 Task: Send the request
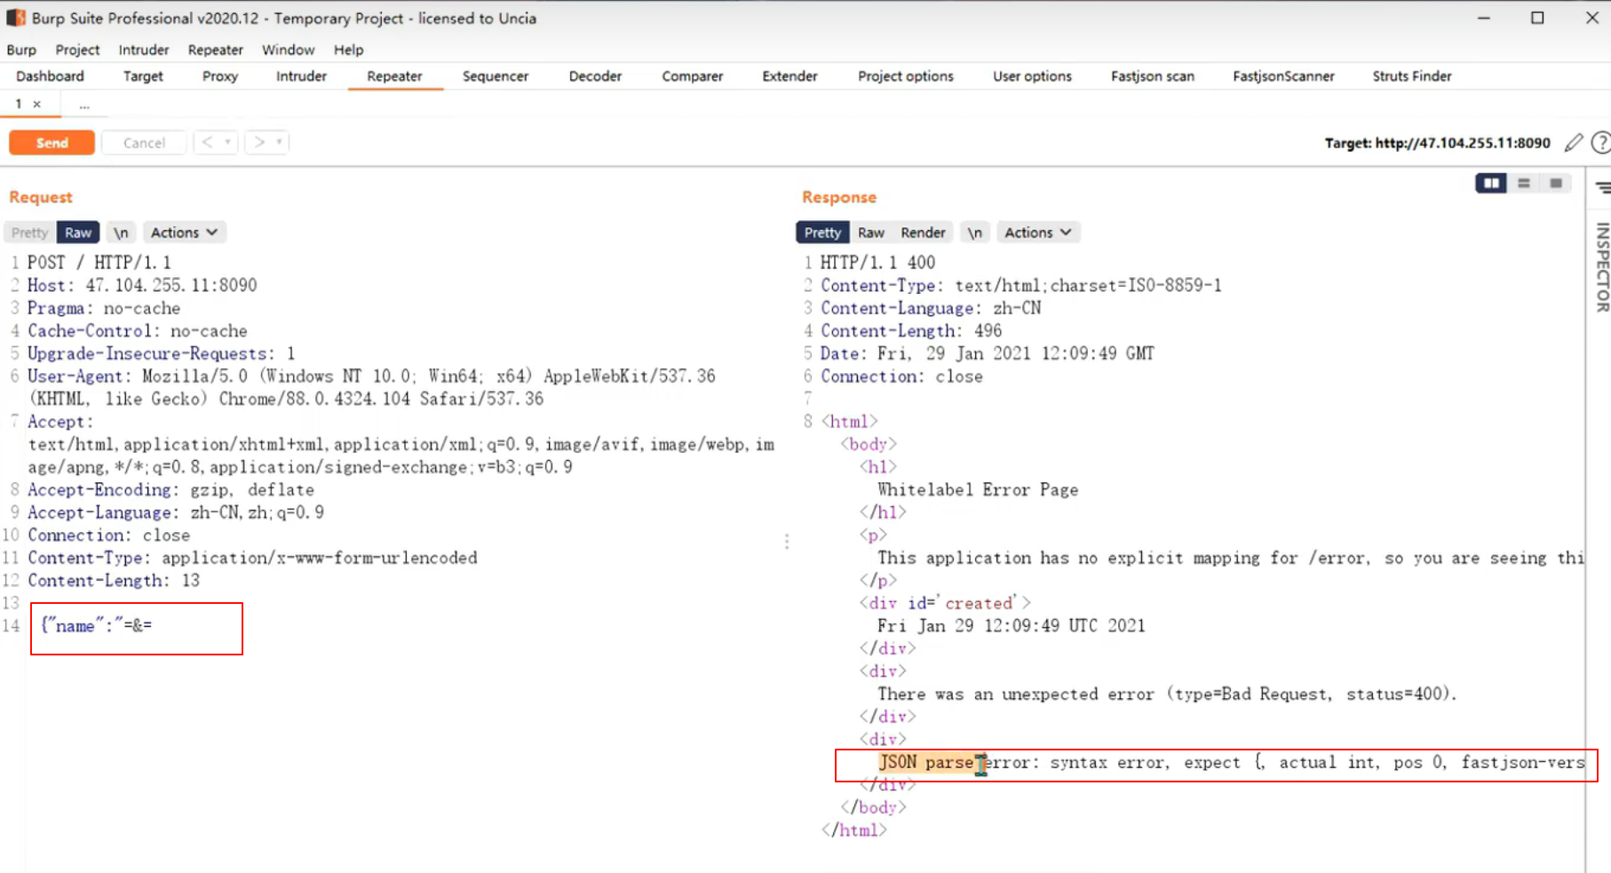(52, 143)
